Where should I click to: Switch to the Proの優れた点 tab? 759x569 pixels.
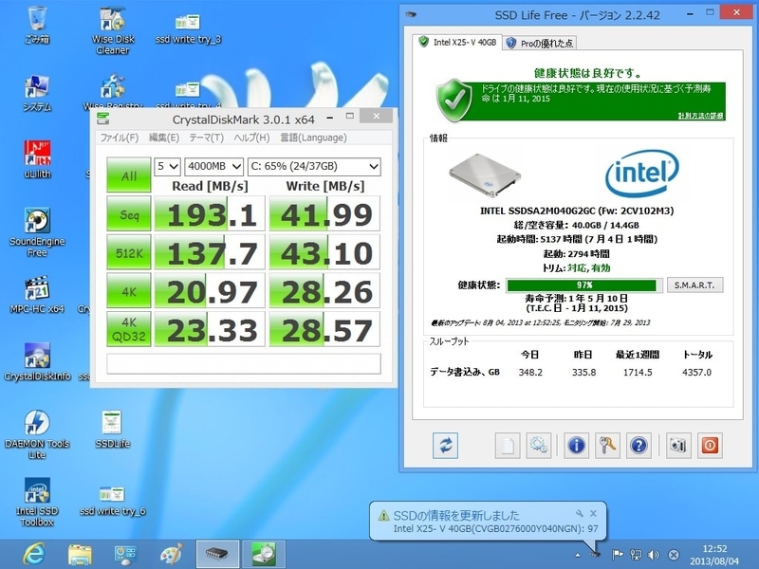click(x=539, y=43)
